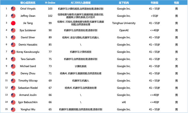Click 经典AI,机器学习,自然语言处理 in Sebastian Riedel's row

(x=81, y=88)
